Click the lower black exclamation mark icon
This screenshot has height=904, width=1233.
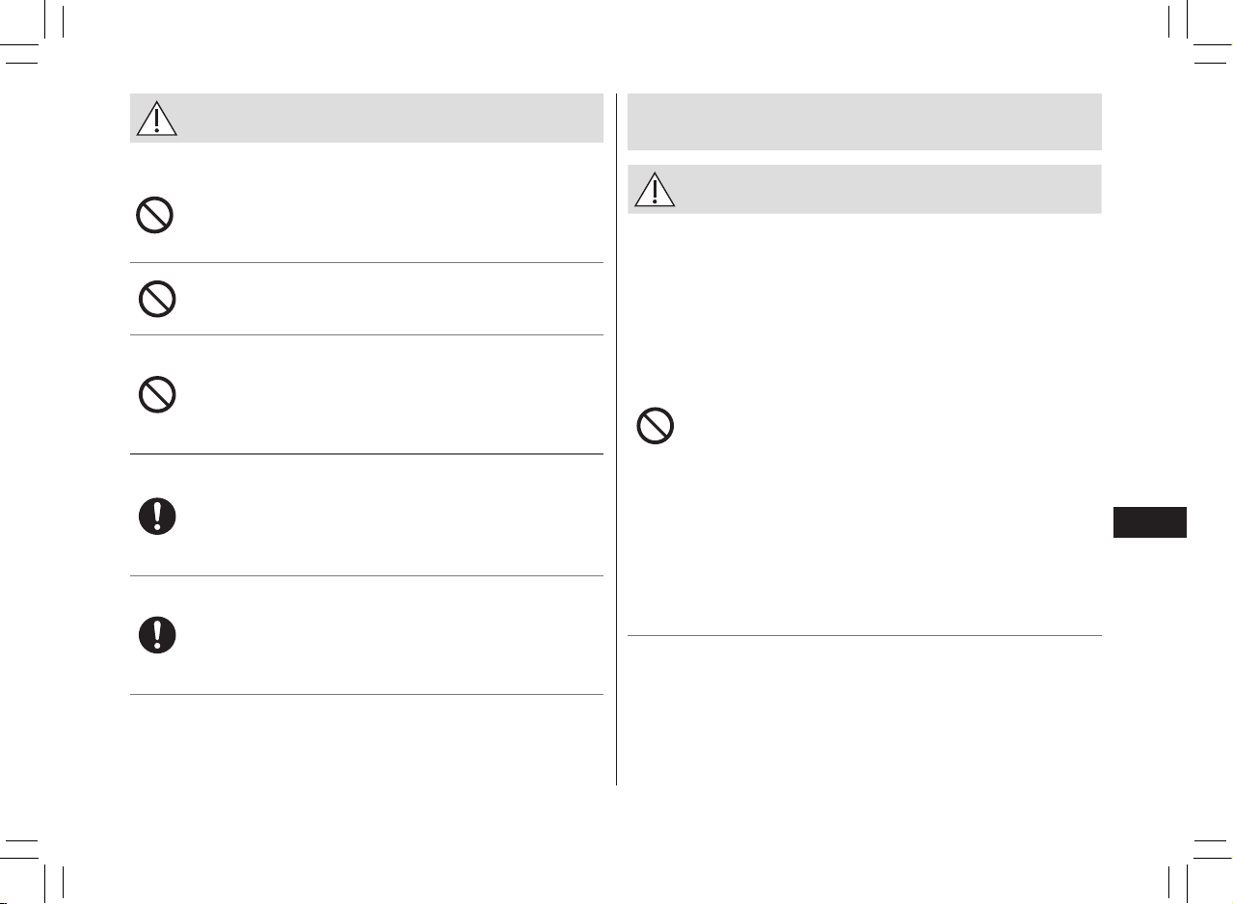click(x=156, y=635)
